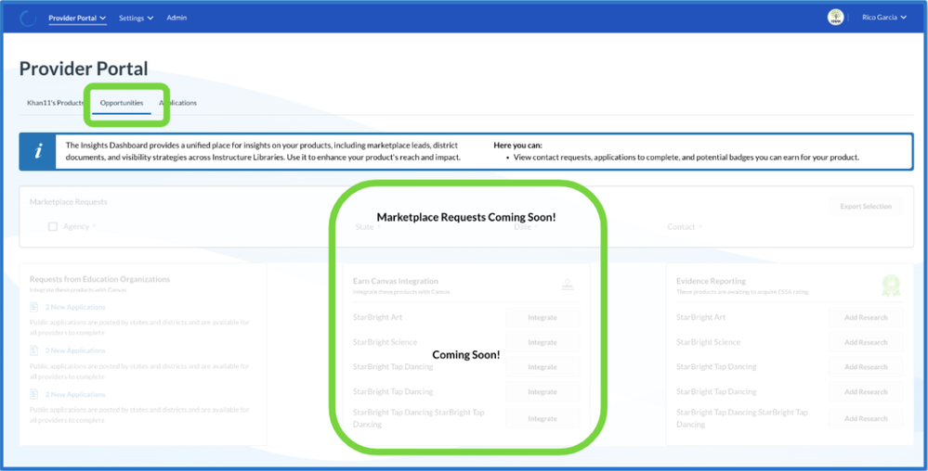Click Integrate for StarBright Art
Viewport: 928px width, 471px height.
point(542,317)
